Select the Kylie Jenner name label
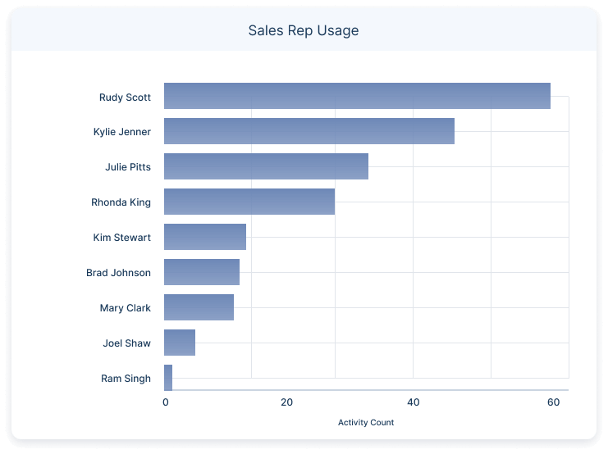 (x=122, y=132)
